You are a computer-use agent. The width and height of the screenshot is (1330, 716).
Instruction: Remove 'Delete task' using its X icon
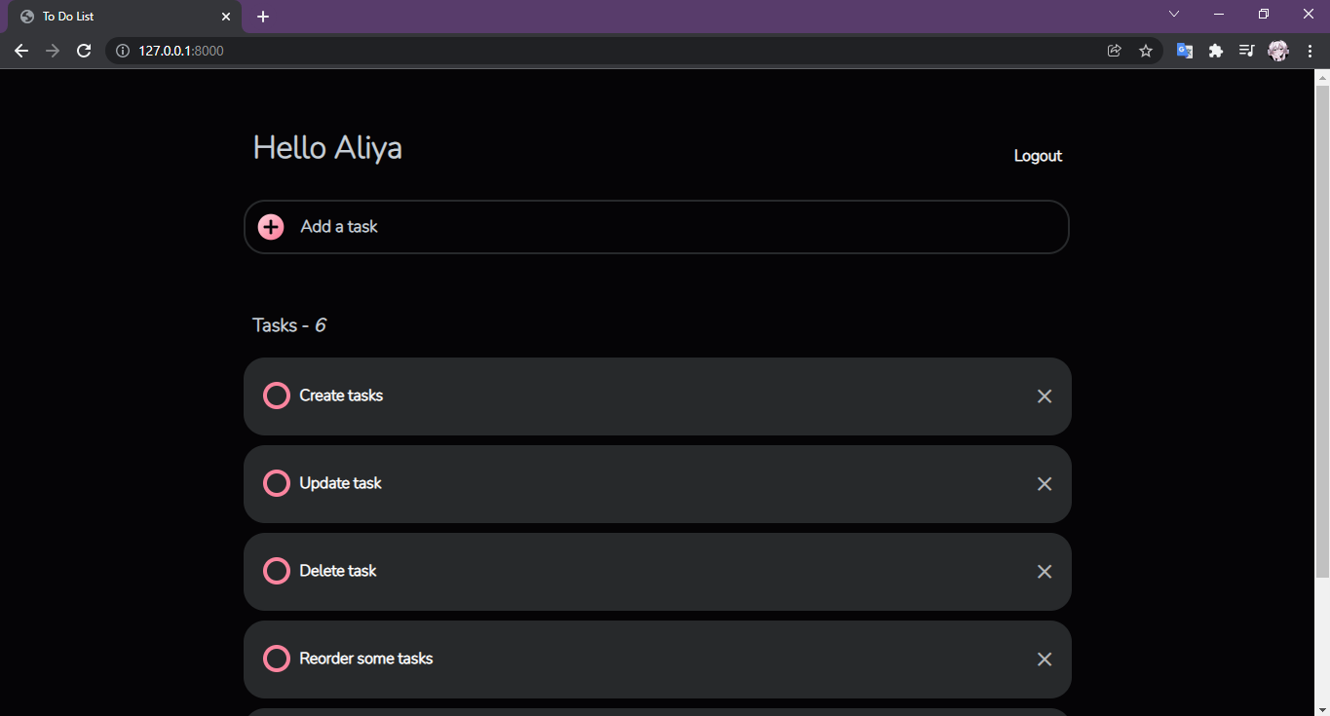point(1044,571)
